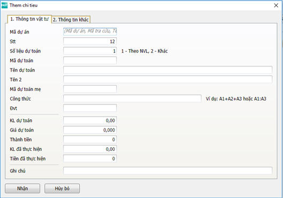
Task: Click the Tiền đã thực hiện field
Action: 90,158
